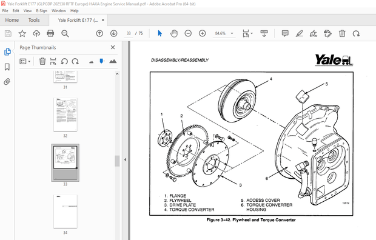Close the Yale Forklift document tab
Image resolution: width=376 pixels, height=240 pixels.
tap(103, 20)
